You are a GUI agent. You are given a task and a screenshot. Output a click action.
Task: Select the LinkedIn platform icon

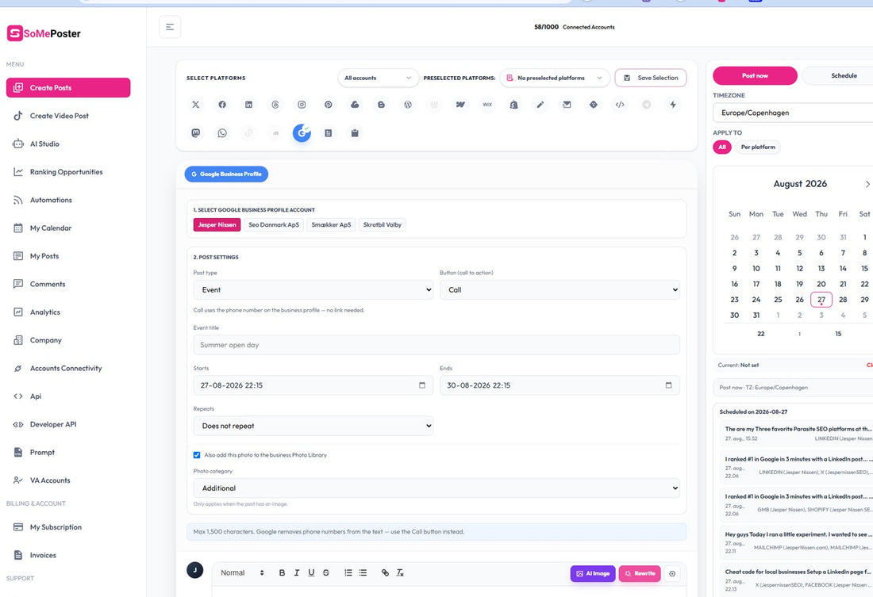[249, 105]
